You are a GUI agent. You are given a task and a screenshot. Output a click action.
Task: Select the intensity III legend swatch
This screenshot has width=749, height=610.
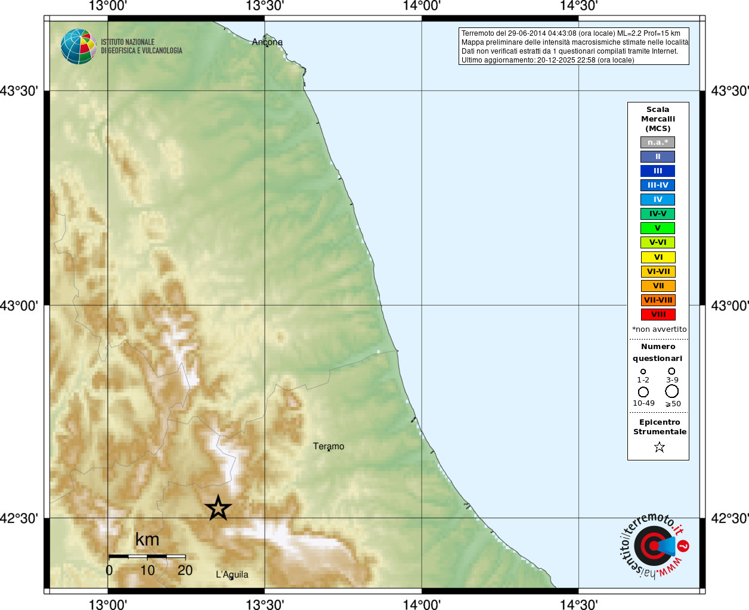pyautogui.click(x=658, y=171)
